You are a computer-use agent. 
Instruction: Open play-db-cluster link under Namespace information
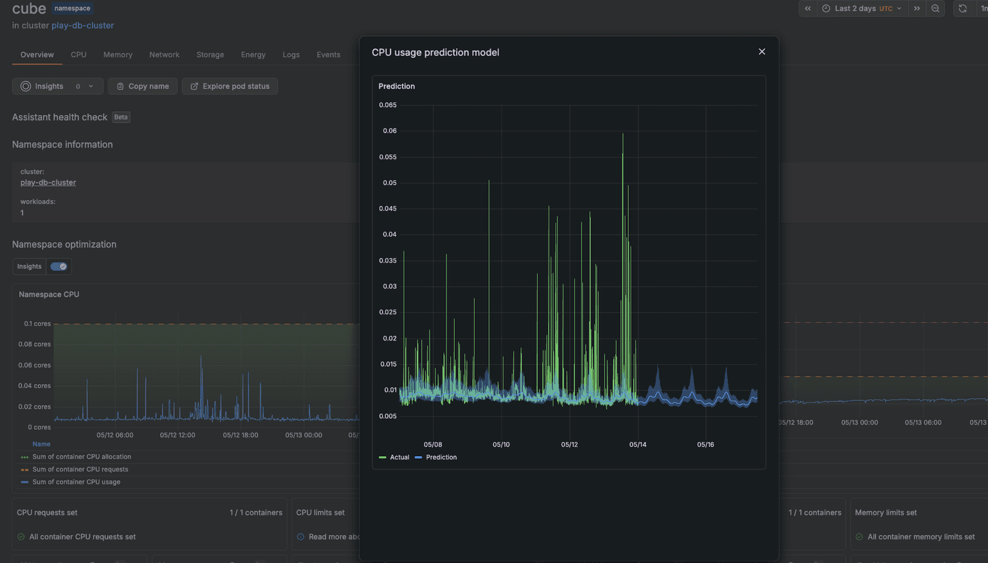tap(48, 183)
